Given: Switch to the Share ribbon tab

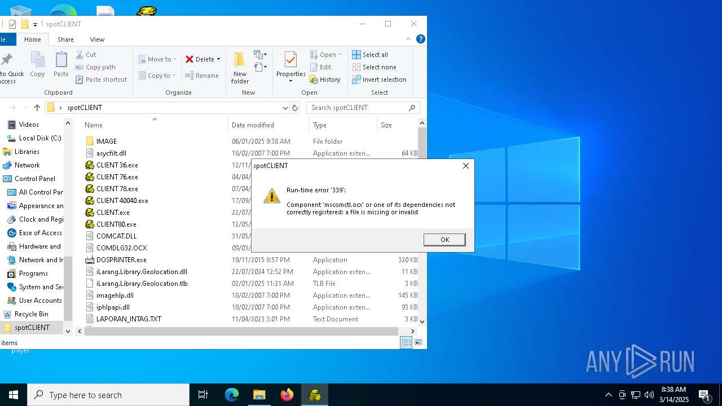Looking at the screenshot, I should pos(65,39).
